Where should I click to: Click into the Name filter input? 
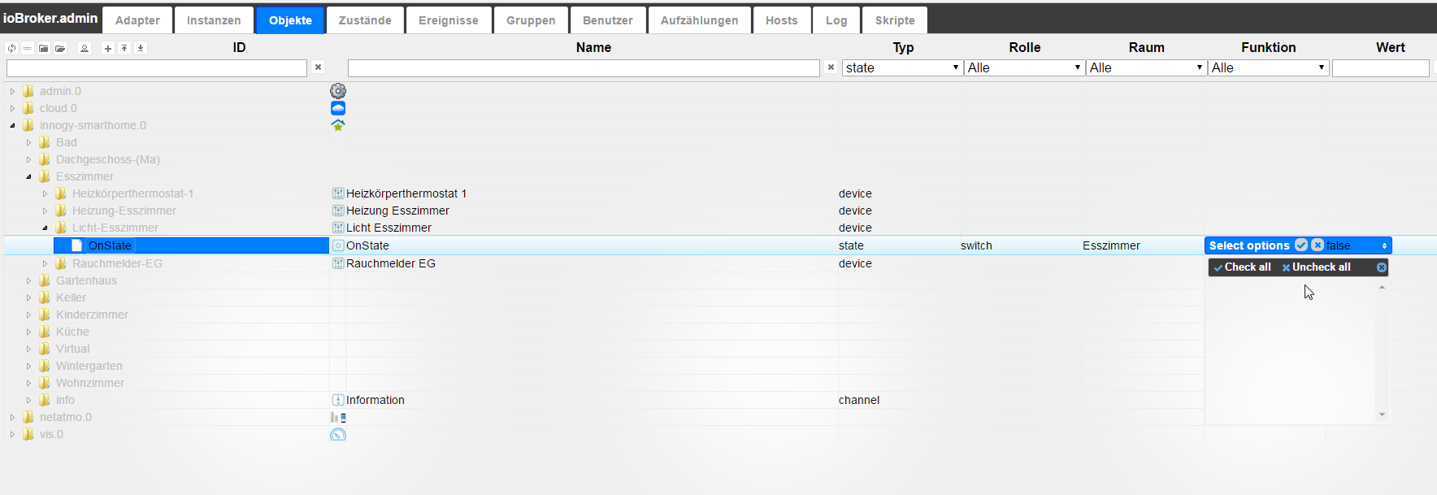pos(584,68)
